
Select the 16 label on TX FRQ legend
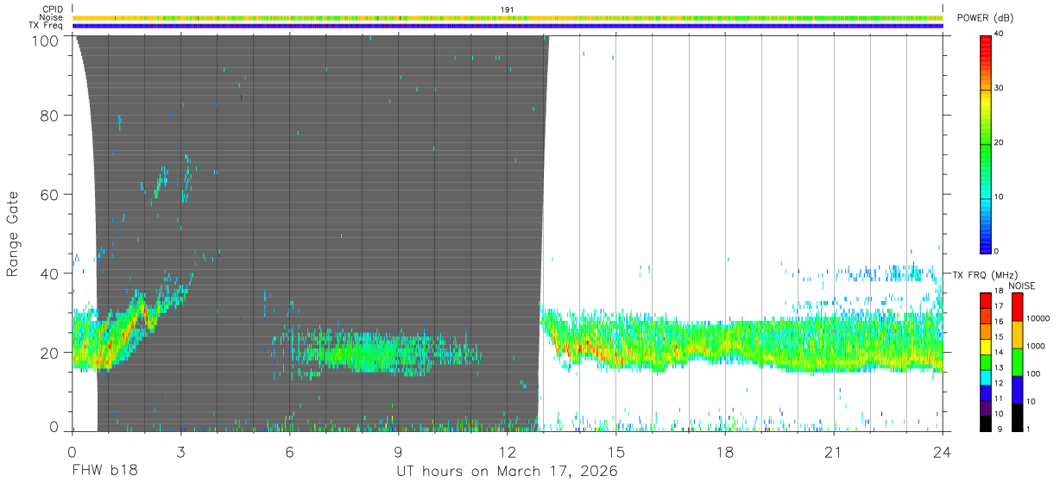[999, 323]
